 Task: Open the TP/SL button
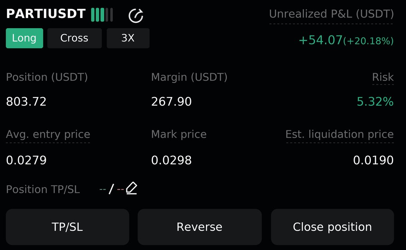pos(67,227)
